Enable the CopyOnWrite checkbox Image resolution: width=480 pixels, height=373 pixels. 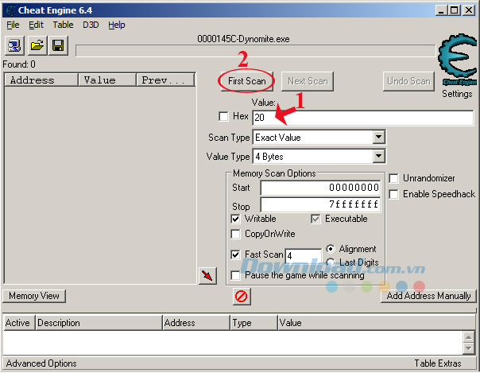(x=235, y=235)
